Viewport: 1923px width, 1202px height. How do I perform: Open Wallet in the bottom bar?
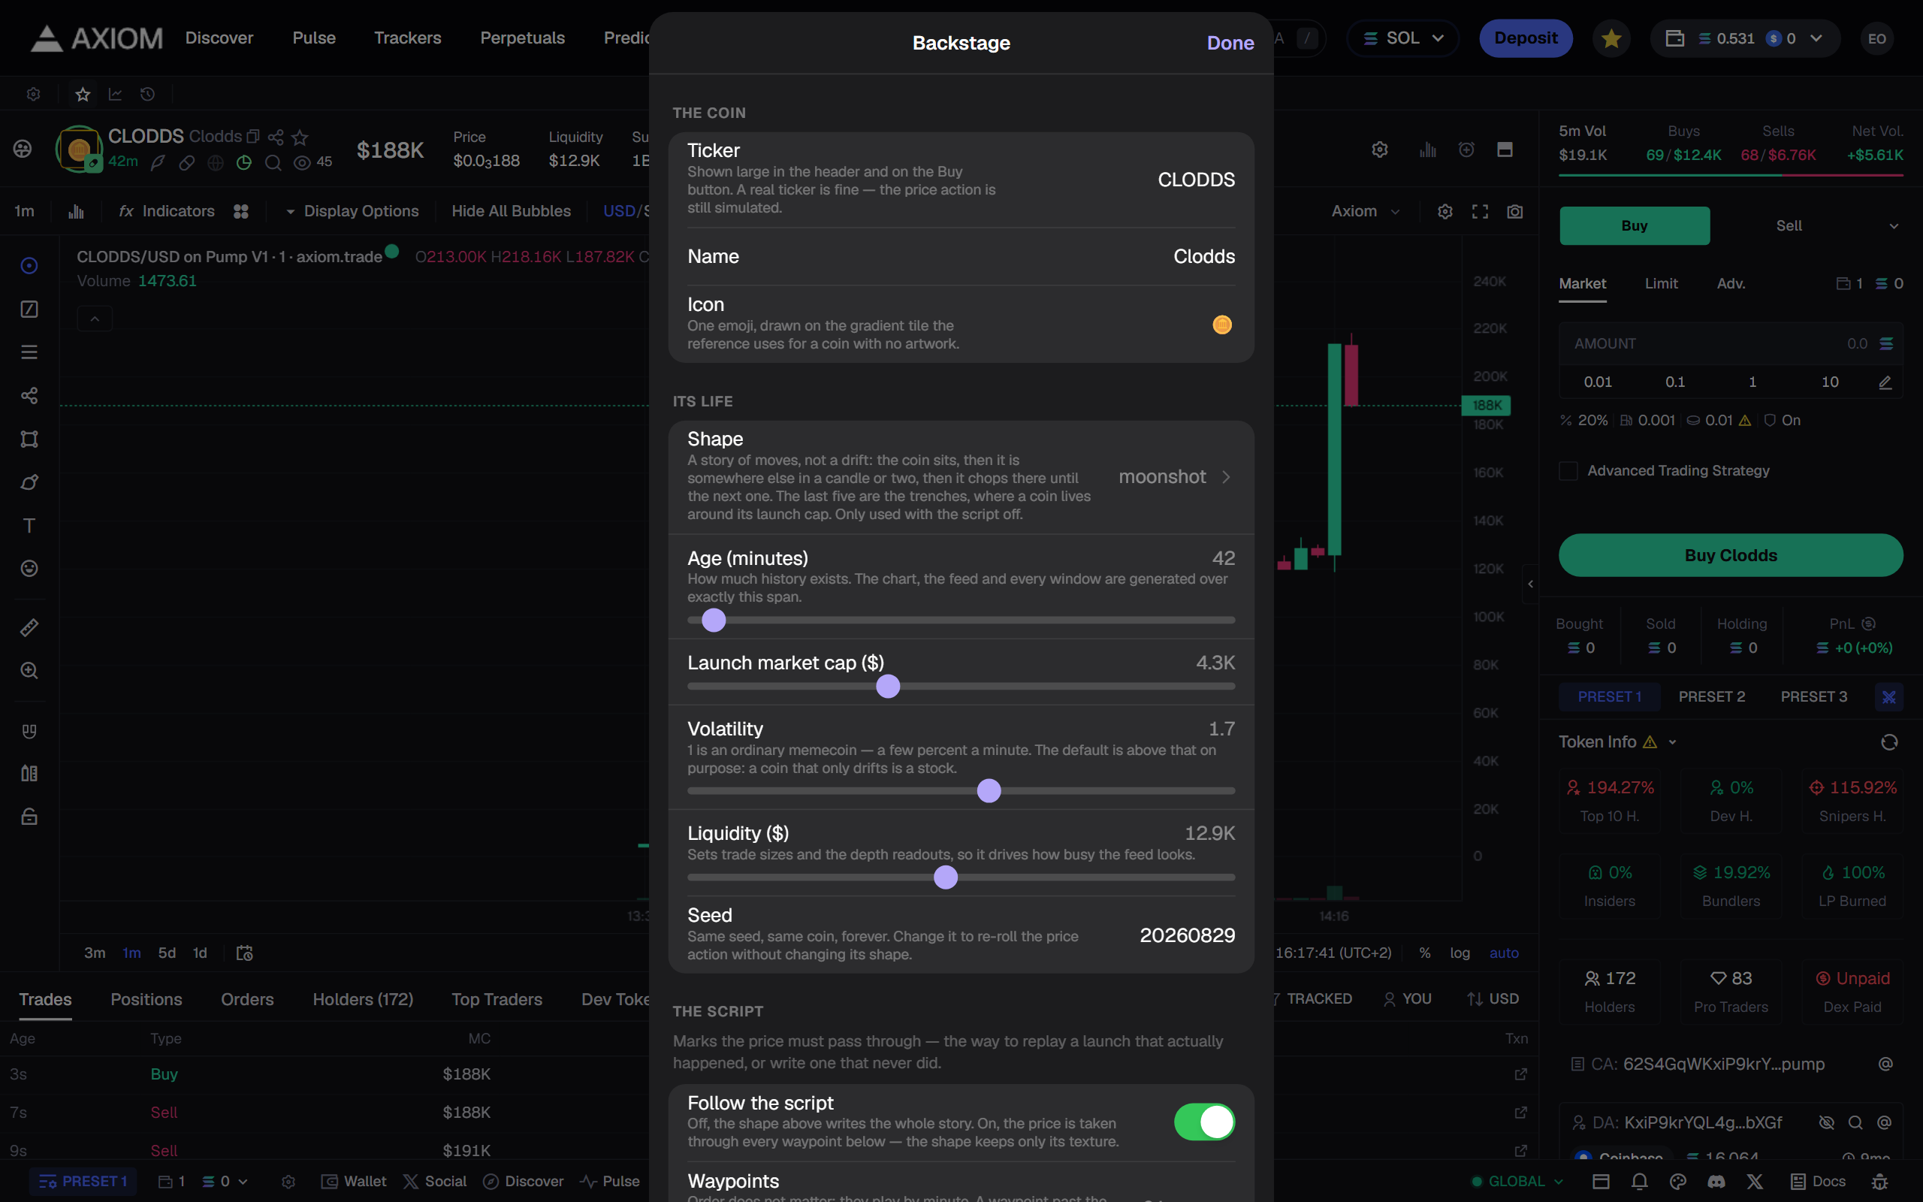pyautogui.click(x=354, y=1181)
